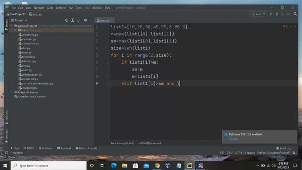
Task: Open primenumber.py in project tree
Action: [30, 75]
